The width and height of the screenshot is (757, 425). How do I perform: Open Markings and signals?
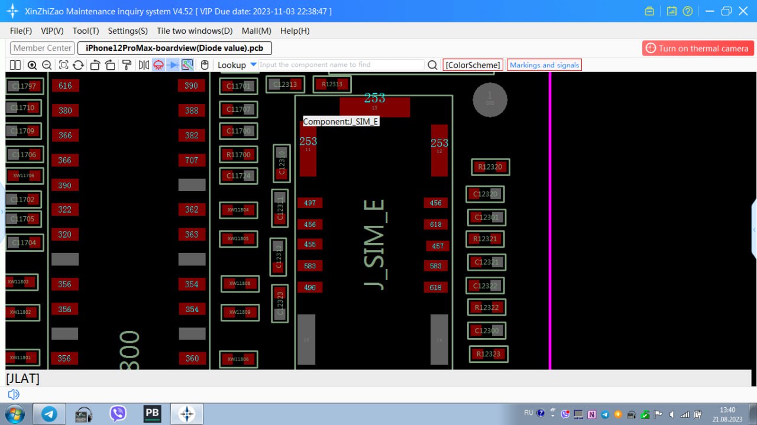pyautogui.click(x=544, y=65)
